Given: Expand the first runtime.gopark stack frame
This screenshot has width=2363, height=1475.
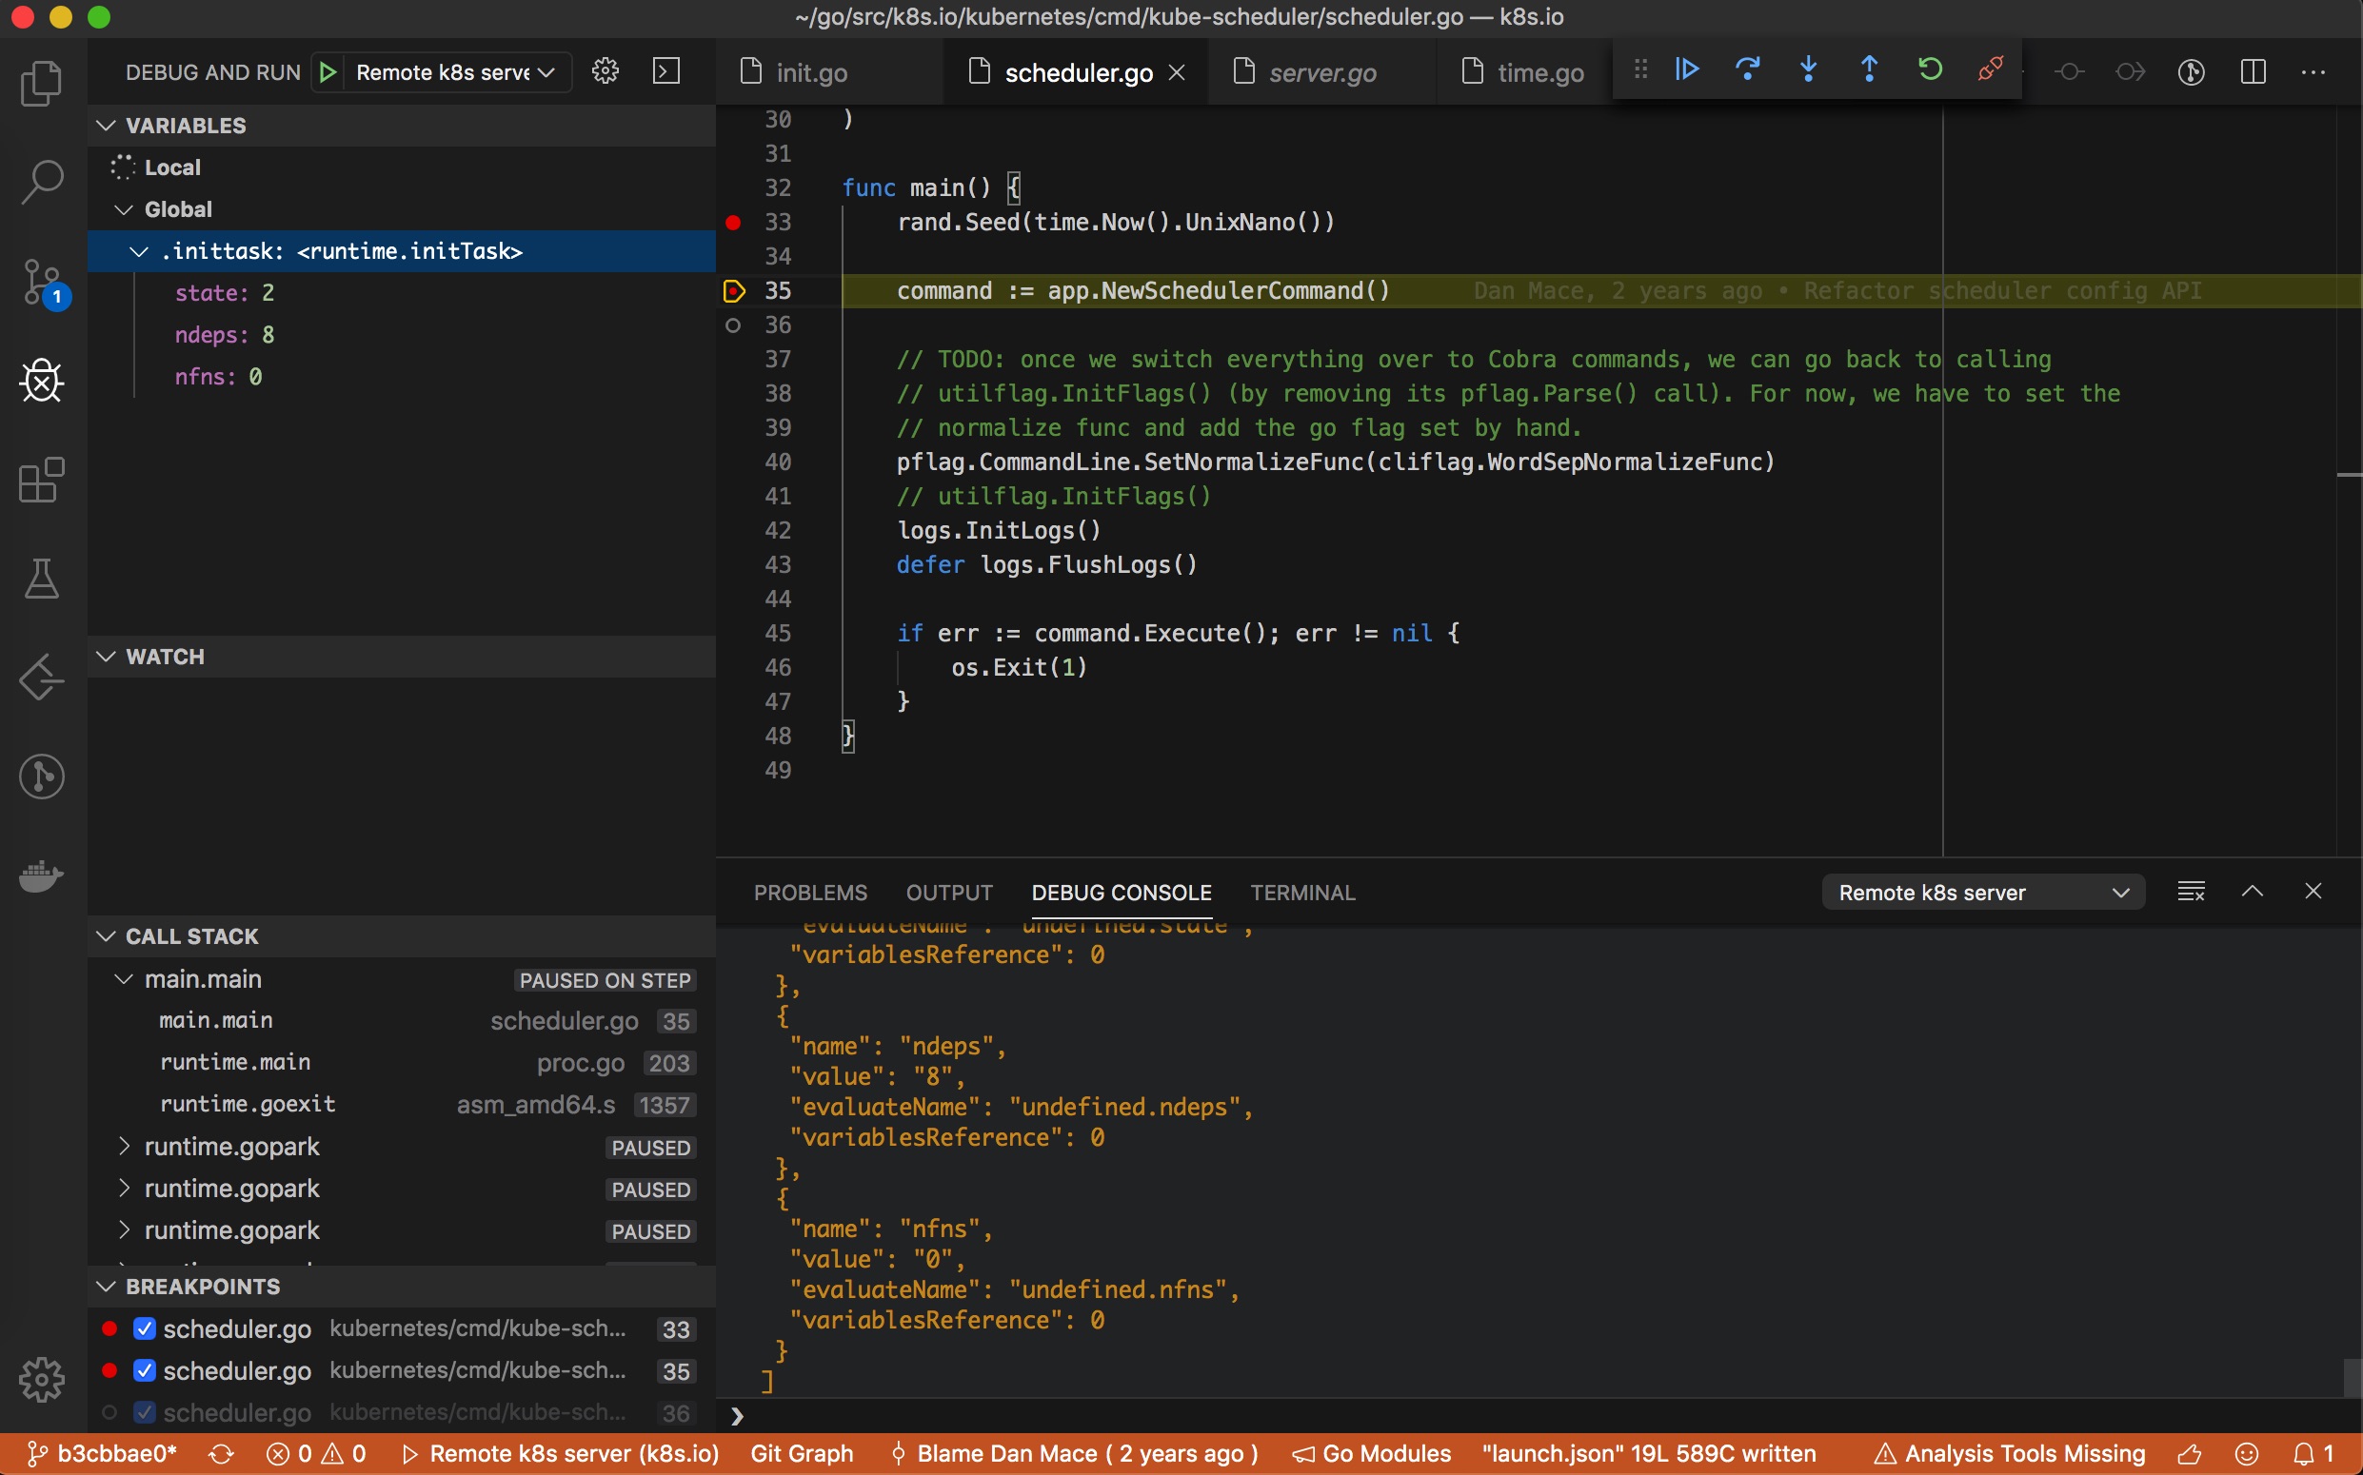Looking at the screenshot, I should click(x=123, y=1147).
